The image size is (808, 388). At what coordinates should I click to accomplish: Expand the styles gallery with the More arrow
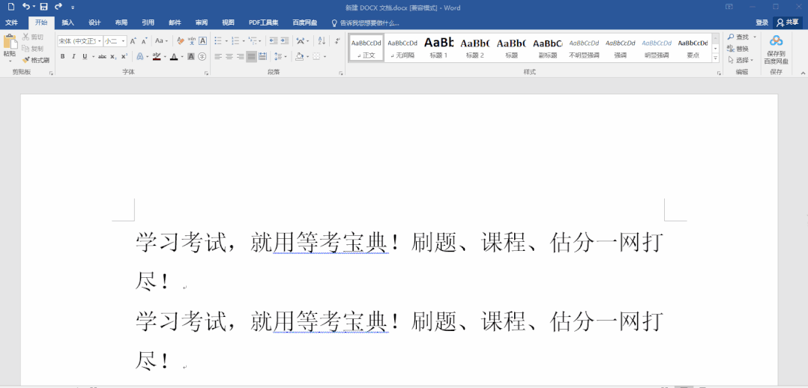716,58
